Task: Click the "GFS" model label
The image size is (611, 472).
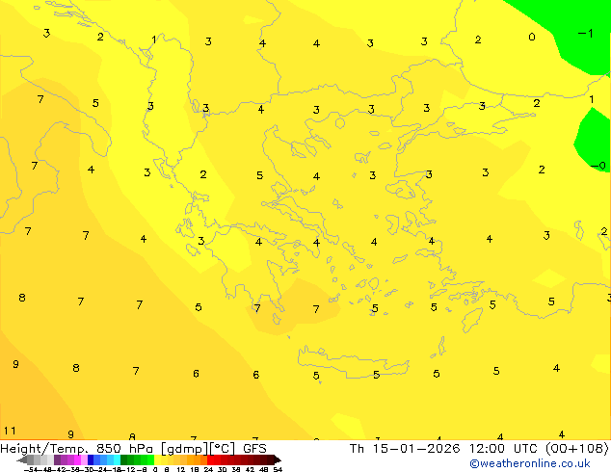Action: 254,448
